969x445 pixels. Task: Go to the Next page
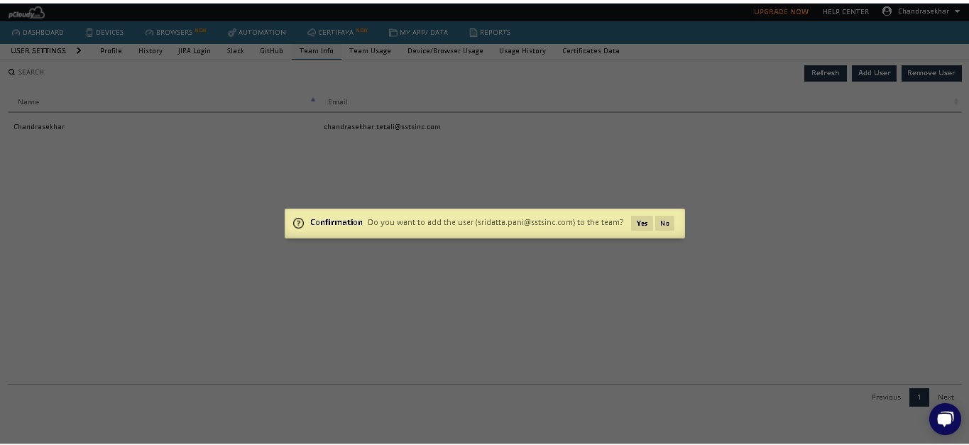(x=946, y=397)
